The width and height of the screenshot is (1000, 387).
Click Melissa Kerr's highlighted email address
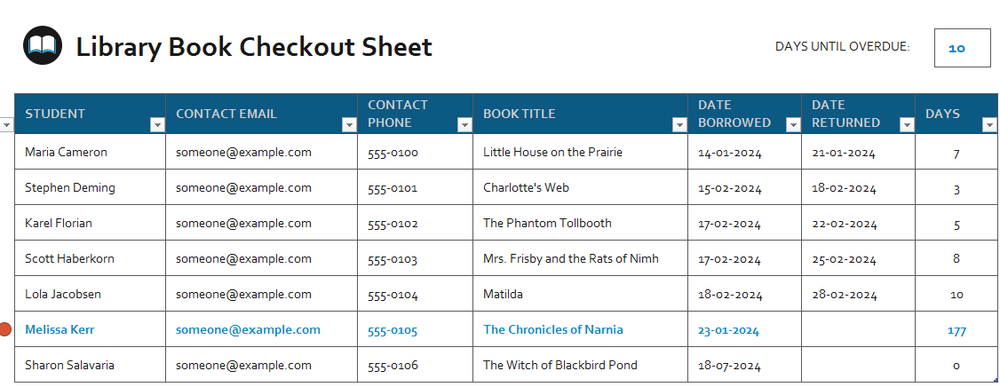click(x=248, y=329)
